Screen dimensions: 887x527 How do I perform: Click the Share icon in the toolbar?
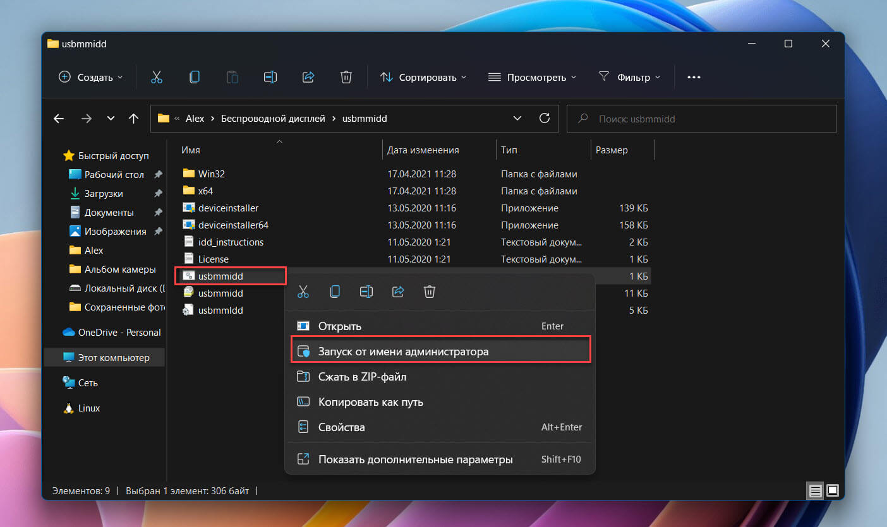coord(308,77)
